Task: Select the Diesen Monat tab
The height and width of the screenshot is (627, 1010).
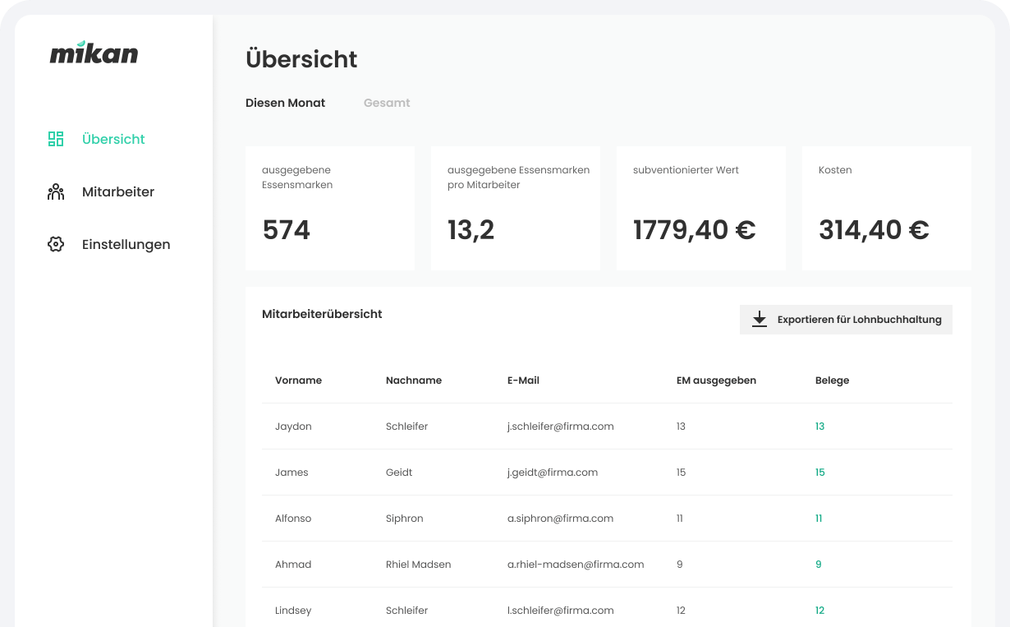Action: [285, 103]
